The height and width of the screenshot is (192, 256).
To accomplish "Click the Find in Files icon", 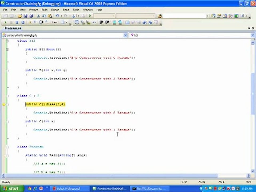I will coord(159,16).
